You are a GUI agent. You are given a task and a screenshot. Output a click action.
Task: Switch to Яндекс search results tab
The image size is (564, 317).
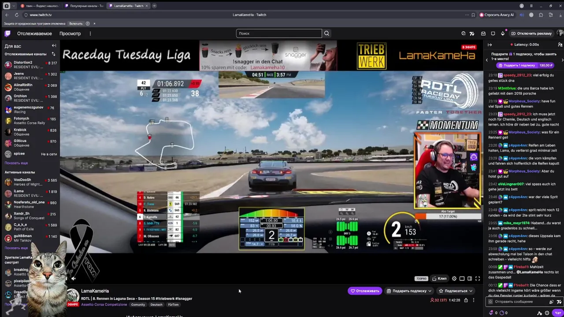[x=39, y=6]
